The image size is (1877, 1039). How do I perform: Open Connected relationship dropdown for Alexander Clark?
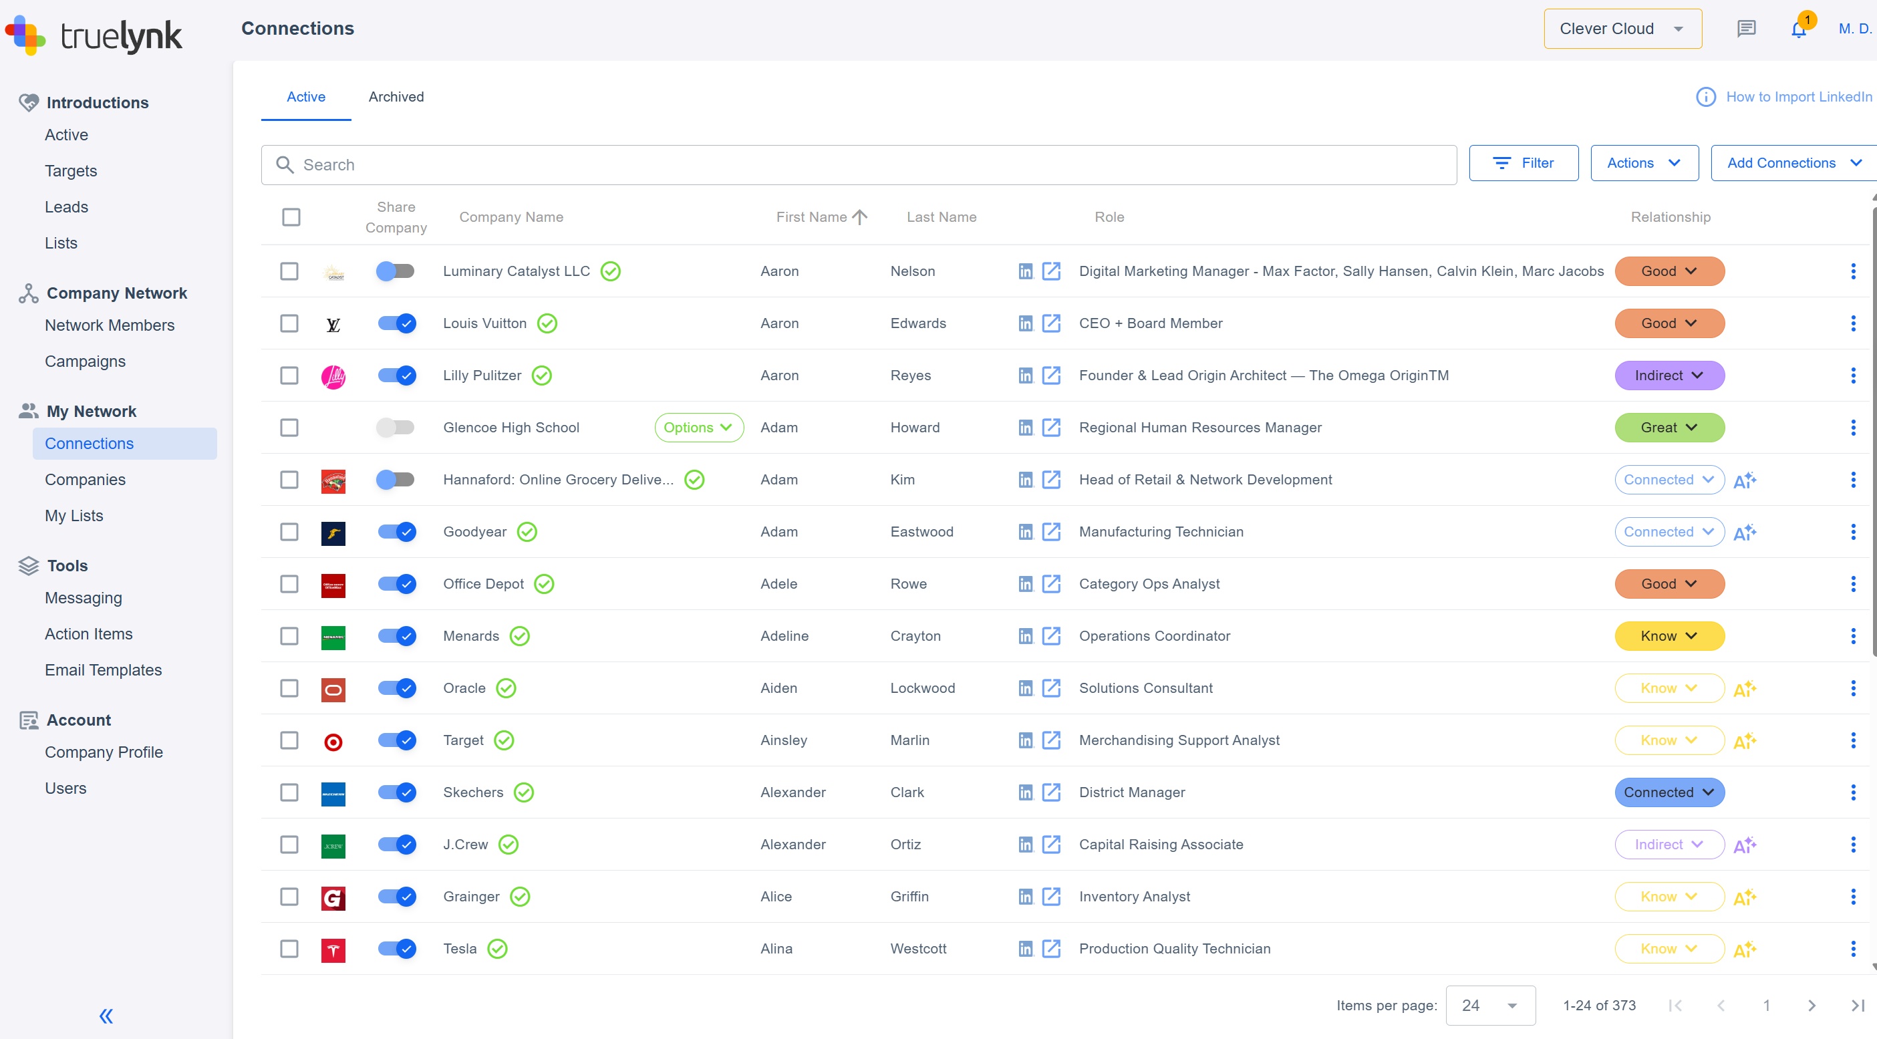[x=1669, y=792]
